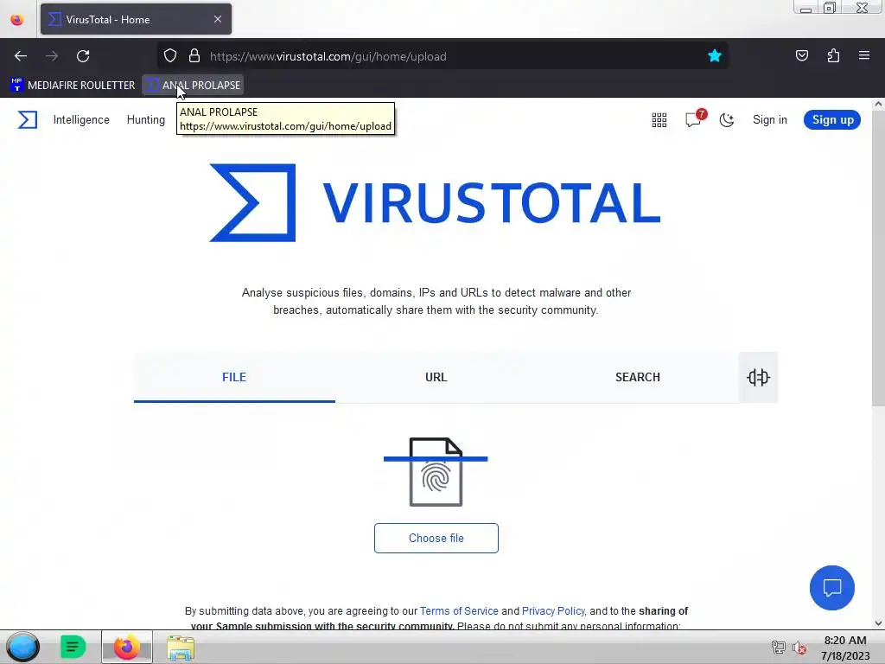The width and height of the screenshot is (885, 664).
Task: Open the MEDIAFIRE ROULETTER bookmark
Action: click(x=73, y=86)
